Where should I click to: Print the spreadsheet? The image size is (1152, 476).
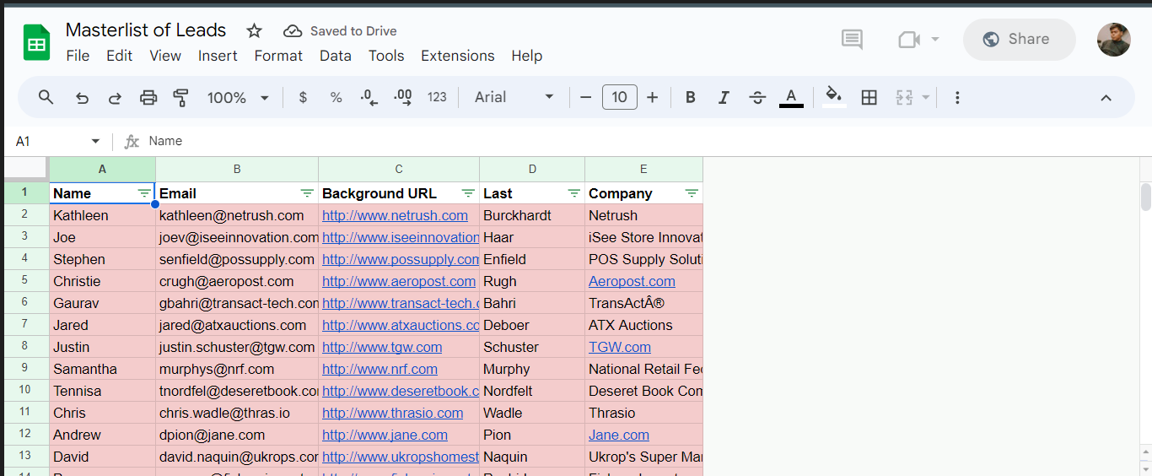point(148,98)
